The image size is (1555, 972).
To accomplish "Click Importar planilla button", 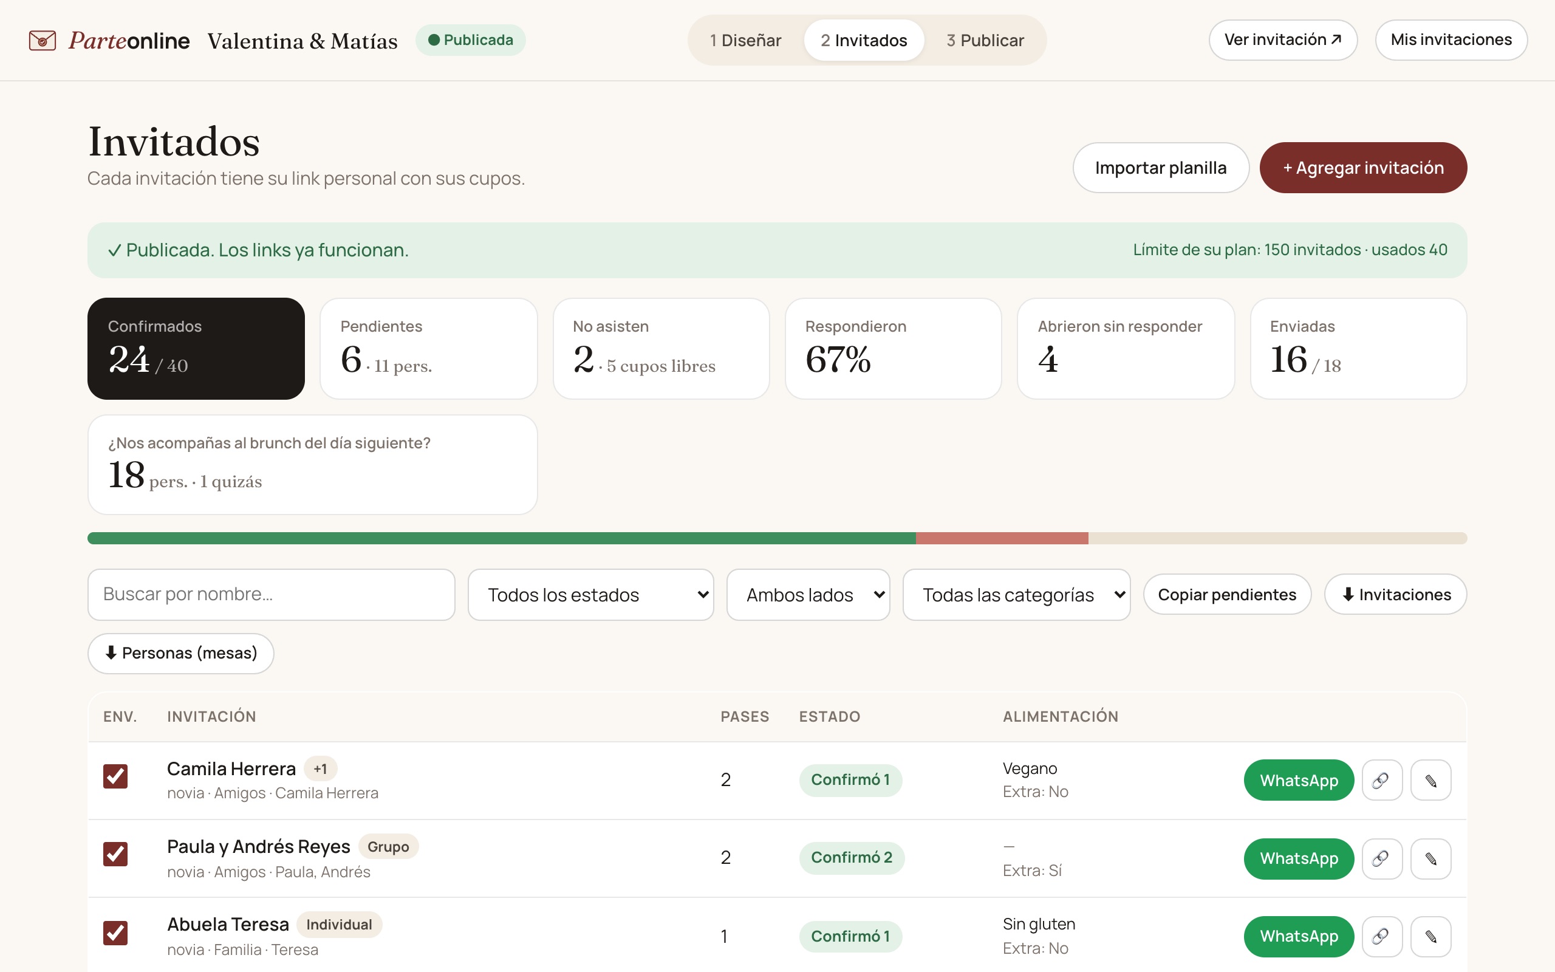I will point(1160,168).
